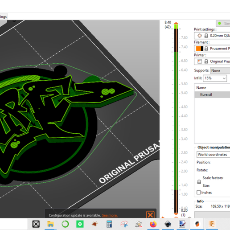230x230 pixels.
Task: Click the Settings tab at the top left
Action: pyautogui.click(x=3, y=17)
